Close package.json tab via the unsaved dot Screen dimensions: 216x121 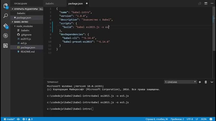point(87,3)
